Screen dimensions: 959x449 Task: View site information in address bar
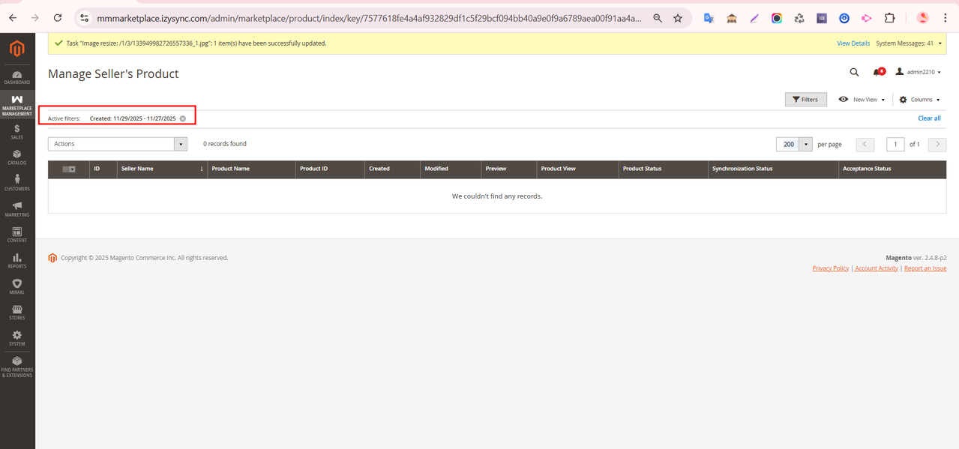[84, 18]
